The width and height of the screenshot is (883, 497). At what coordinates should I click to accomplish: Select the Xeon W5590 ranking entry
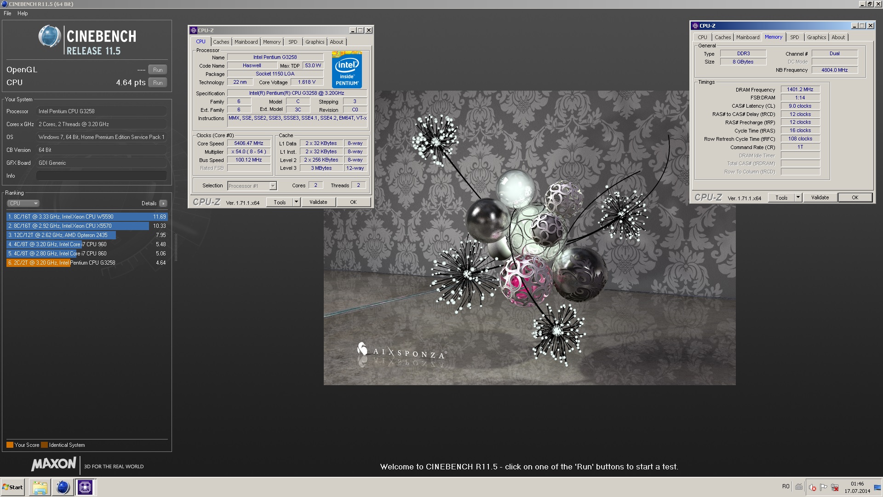tap(87, 217)
